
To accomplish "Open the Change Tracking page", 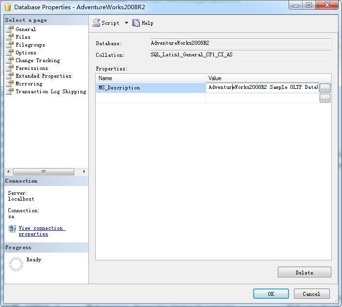I will [x=38, y=60].
